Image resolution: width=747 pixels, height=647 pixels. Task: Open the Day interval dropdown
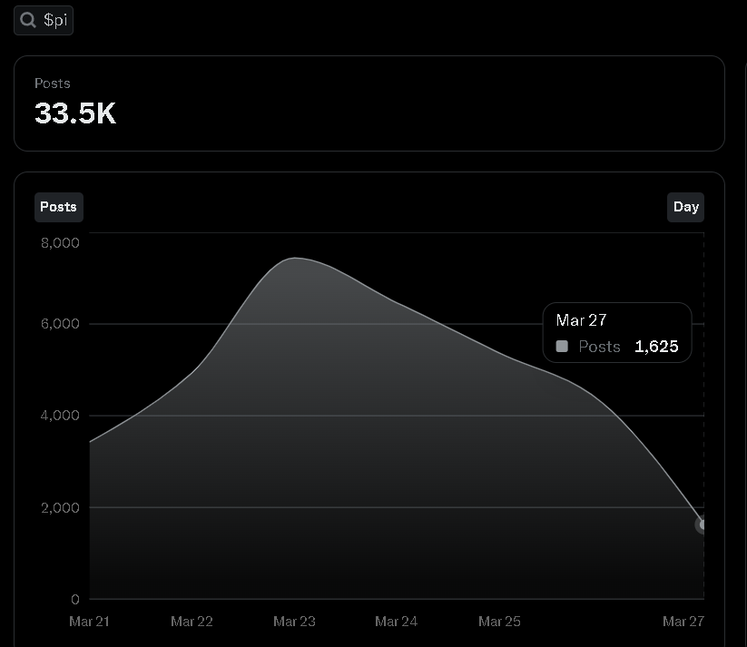[x=685, y=207]
